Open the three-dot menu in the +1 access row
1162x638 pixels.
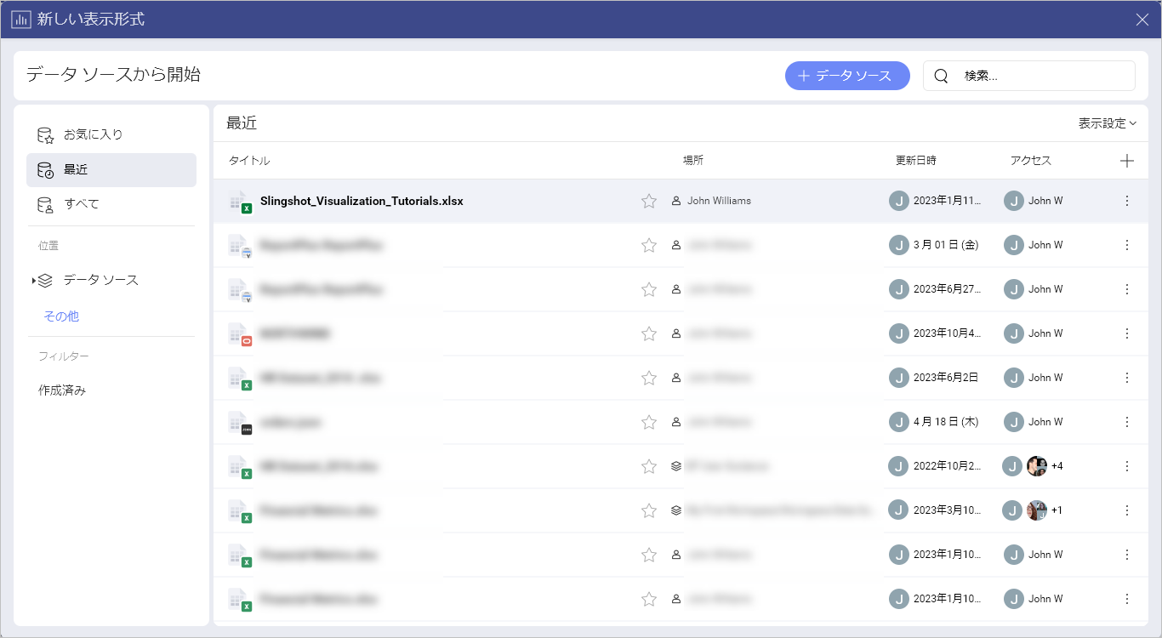(1127, 510)
